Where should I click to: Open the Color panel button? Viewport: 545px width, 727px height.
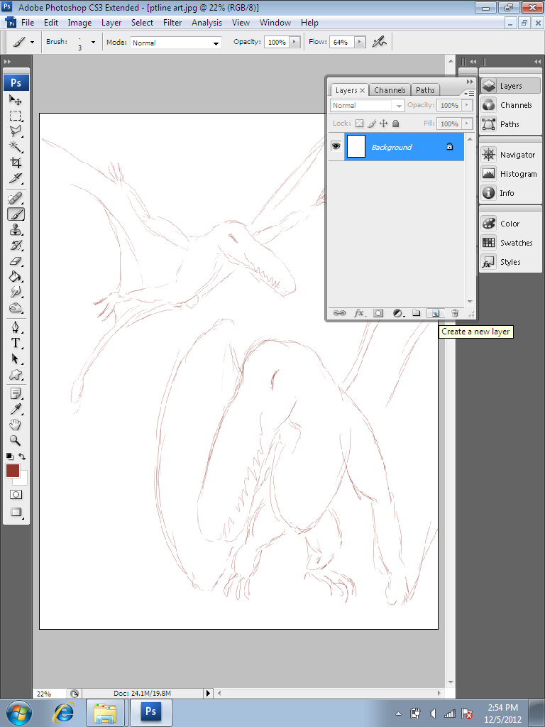(x=510, y=224)
